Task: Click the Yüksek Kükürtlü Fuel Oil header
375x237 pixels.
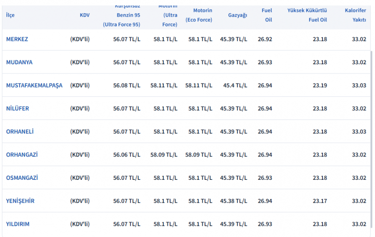Action: tap(307, 15)
